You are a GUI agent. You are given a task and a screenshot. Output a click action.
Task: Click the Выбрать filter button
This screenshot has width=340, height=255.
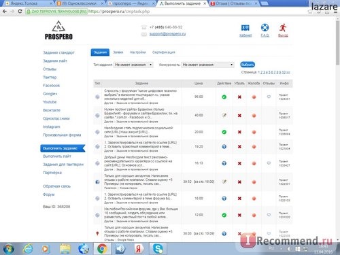click(248, 65)
